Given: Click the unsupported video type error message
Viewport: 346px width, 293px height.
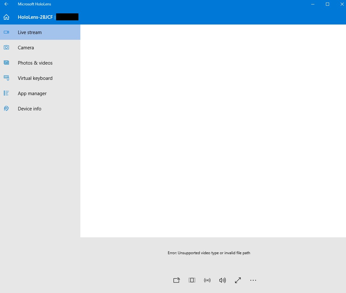Looking at the screenshot, I should pyautogui.click(x=209, y=253).
